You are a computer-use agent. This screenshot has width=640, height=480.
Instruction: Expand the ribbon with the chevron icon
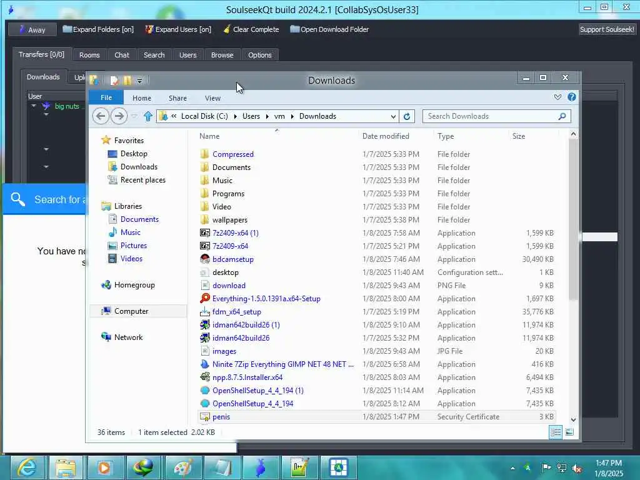pyautogui.click(x=557, y=97)
